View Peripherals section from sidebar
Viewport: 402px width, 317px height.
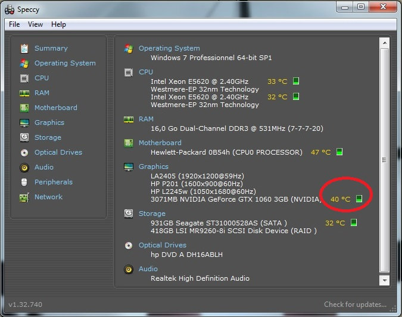[x=54, y=182]
